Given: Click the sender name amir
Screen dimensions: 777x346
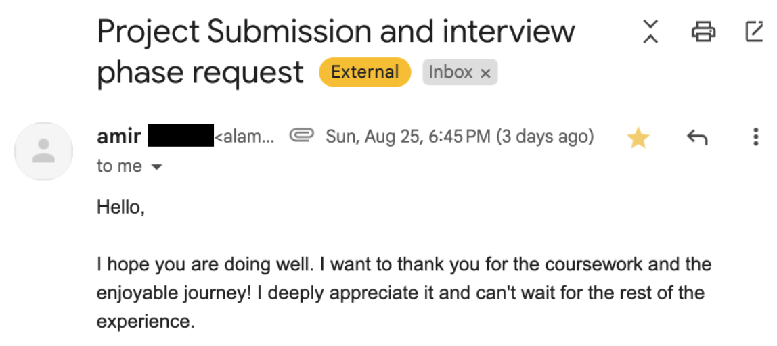Looking at the screenshot, I should [119, 136].
